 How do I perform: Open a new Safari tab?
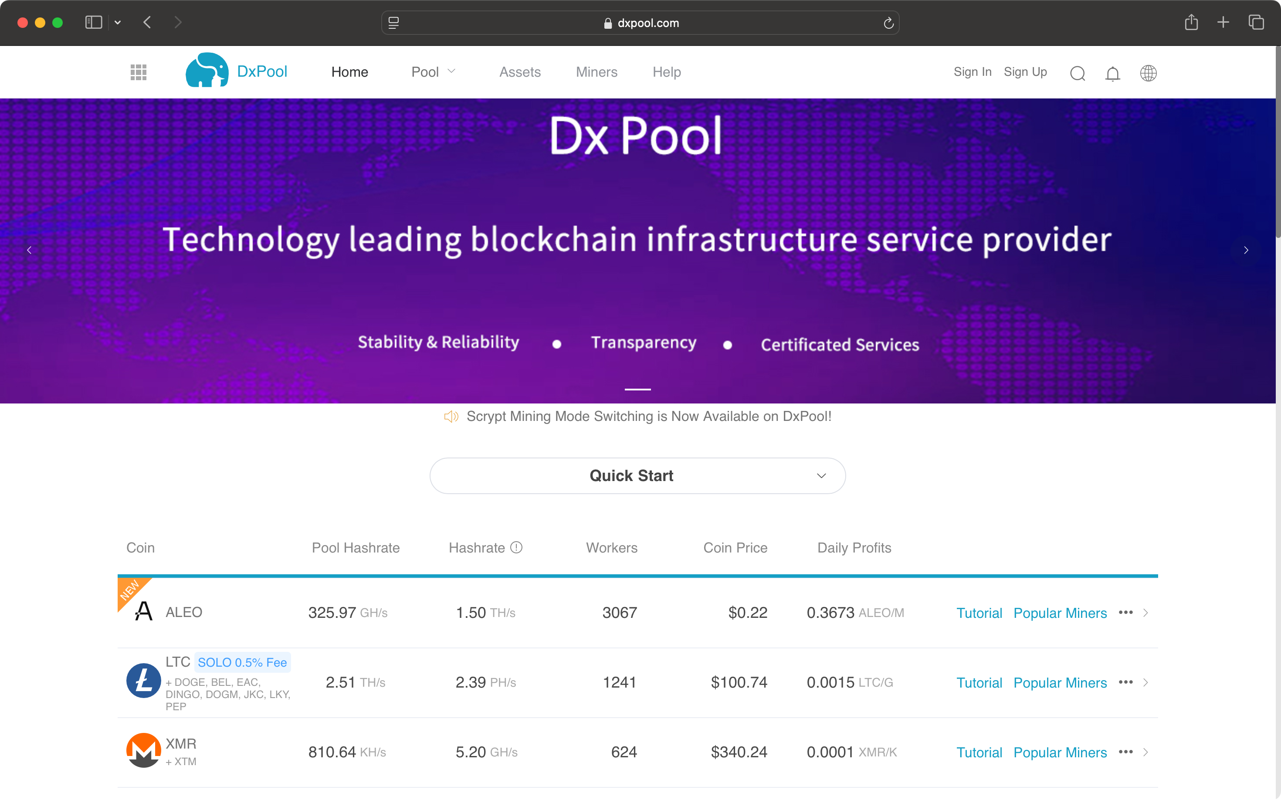[x=1223, y=22]
